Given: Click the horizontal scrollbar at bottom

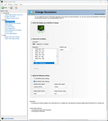Looking at the screenshot, I should point(59,120).
